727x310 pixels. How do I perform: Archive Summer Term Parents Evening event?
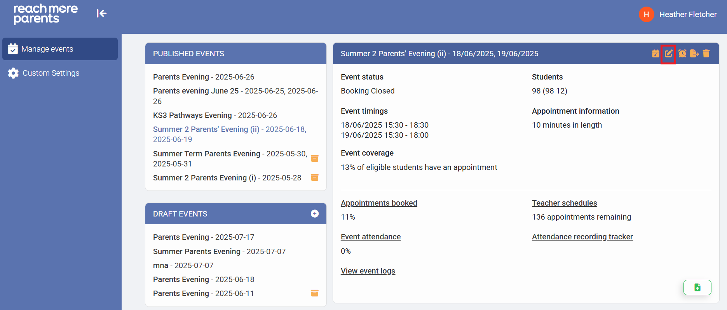coord(315,159)
